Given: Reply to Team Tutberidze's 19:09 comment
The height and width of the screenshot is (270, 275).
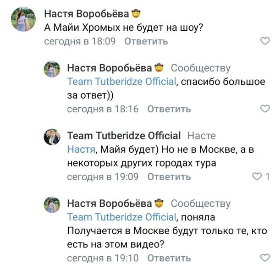Looking at the screenshot, I should [x=169, y=176].
